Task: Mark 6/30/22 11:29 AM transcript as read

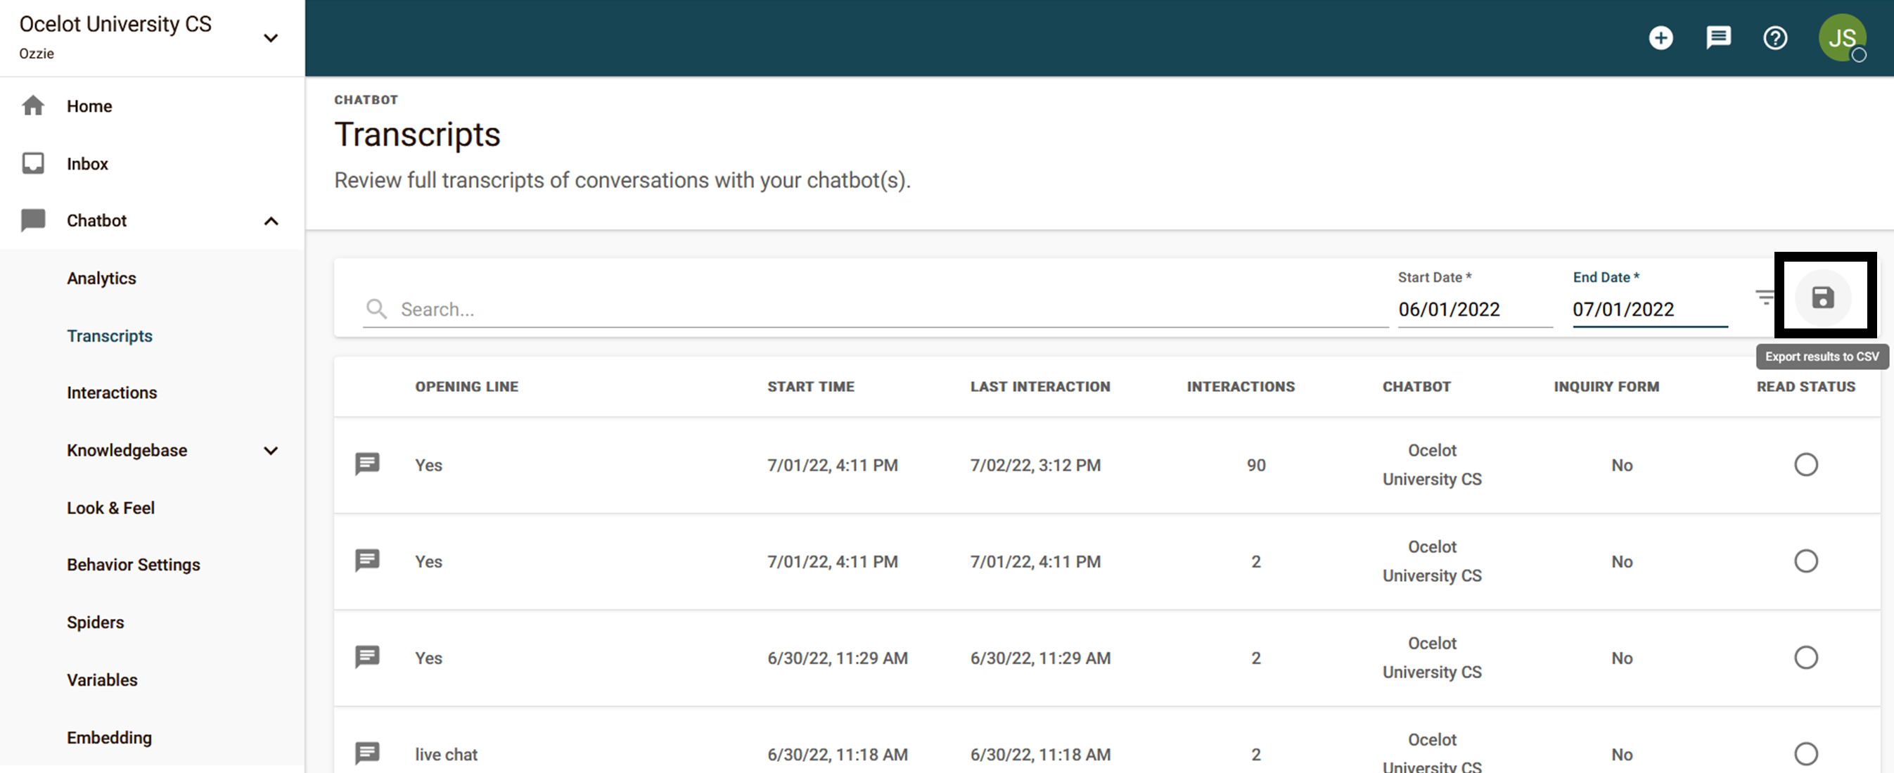Action: tap(1805, 657)
